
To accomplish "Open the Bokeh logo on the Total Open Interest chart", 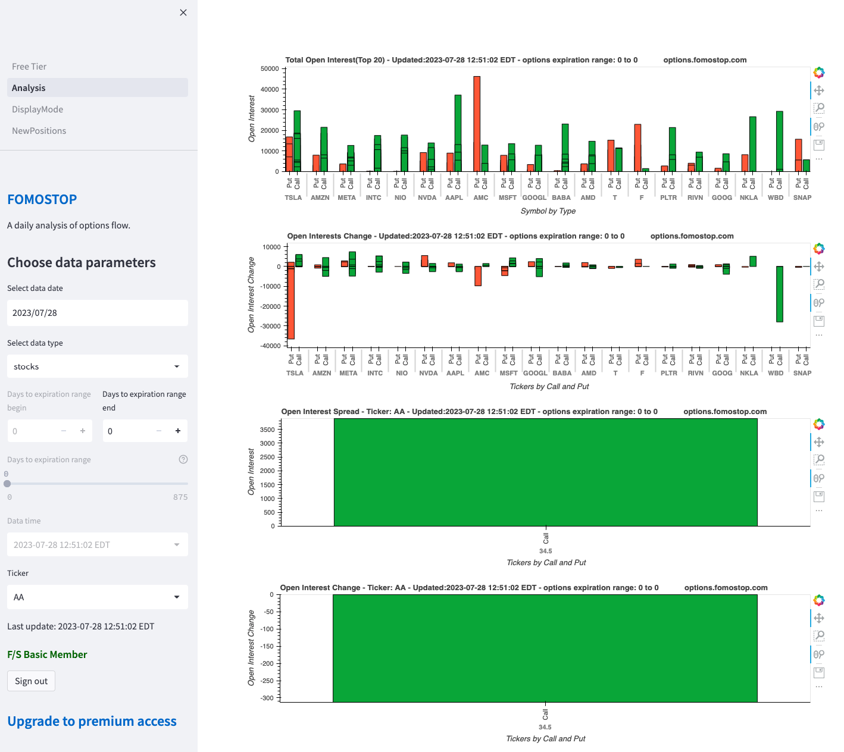I will 819,73.
